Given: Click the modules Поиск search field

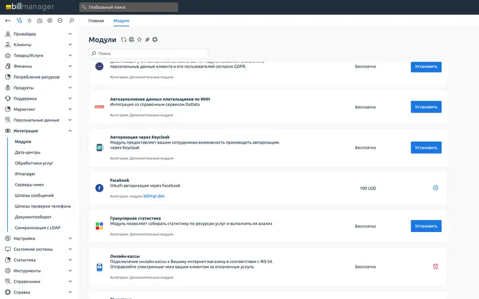Looking at the screenshot, I should 148,53.
